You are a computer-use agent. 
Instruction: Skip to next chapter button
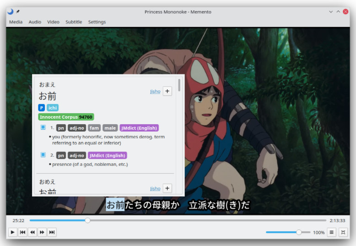52,232
